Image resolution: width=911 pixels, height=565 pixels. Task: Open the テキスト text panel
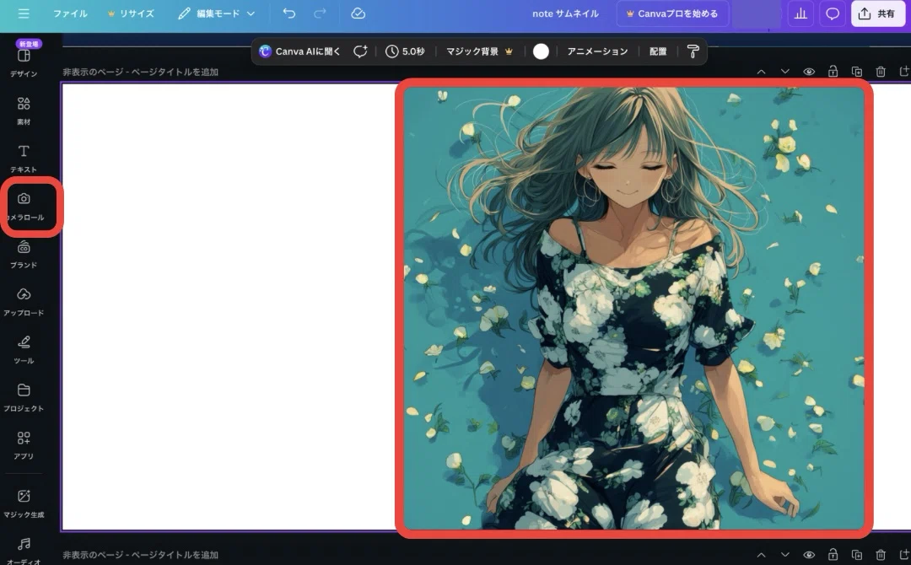(x=24, y=158)
